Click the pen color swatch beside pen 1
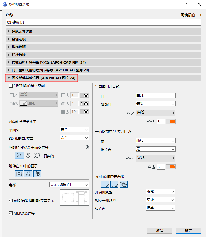The image size is (206, 237). (x=84, y=95)
